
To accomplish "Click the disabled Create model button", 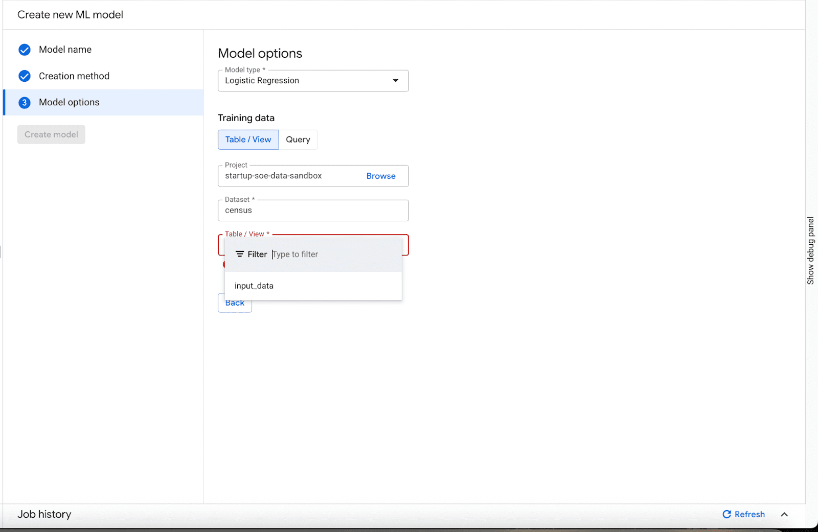I will (51, 134).
